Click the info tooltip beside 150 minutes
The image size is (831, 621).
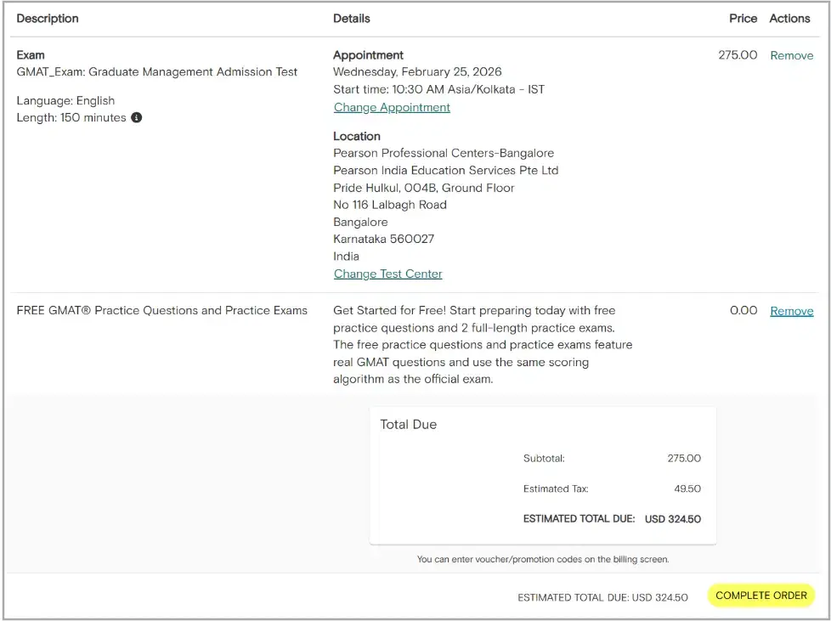137,117
